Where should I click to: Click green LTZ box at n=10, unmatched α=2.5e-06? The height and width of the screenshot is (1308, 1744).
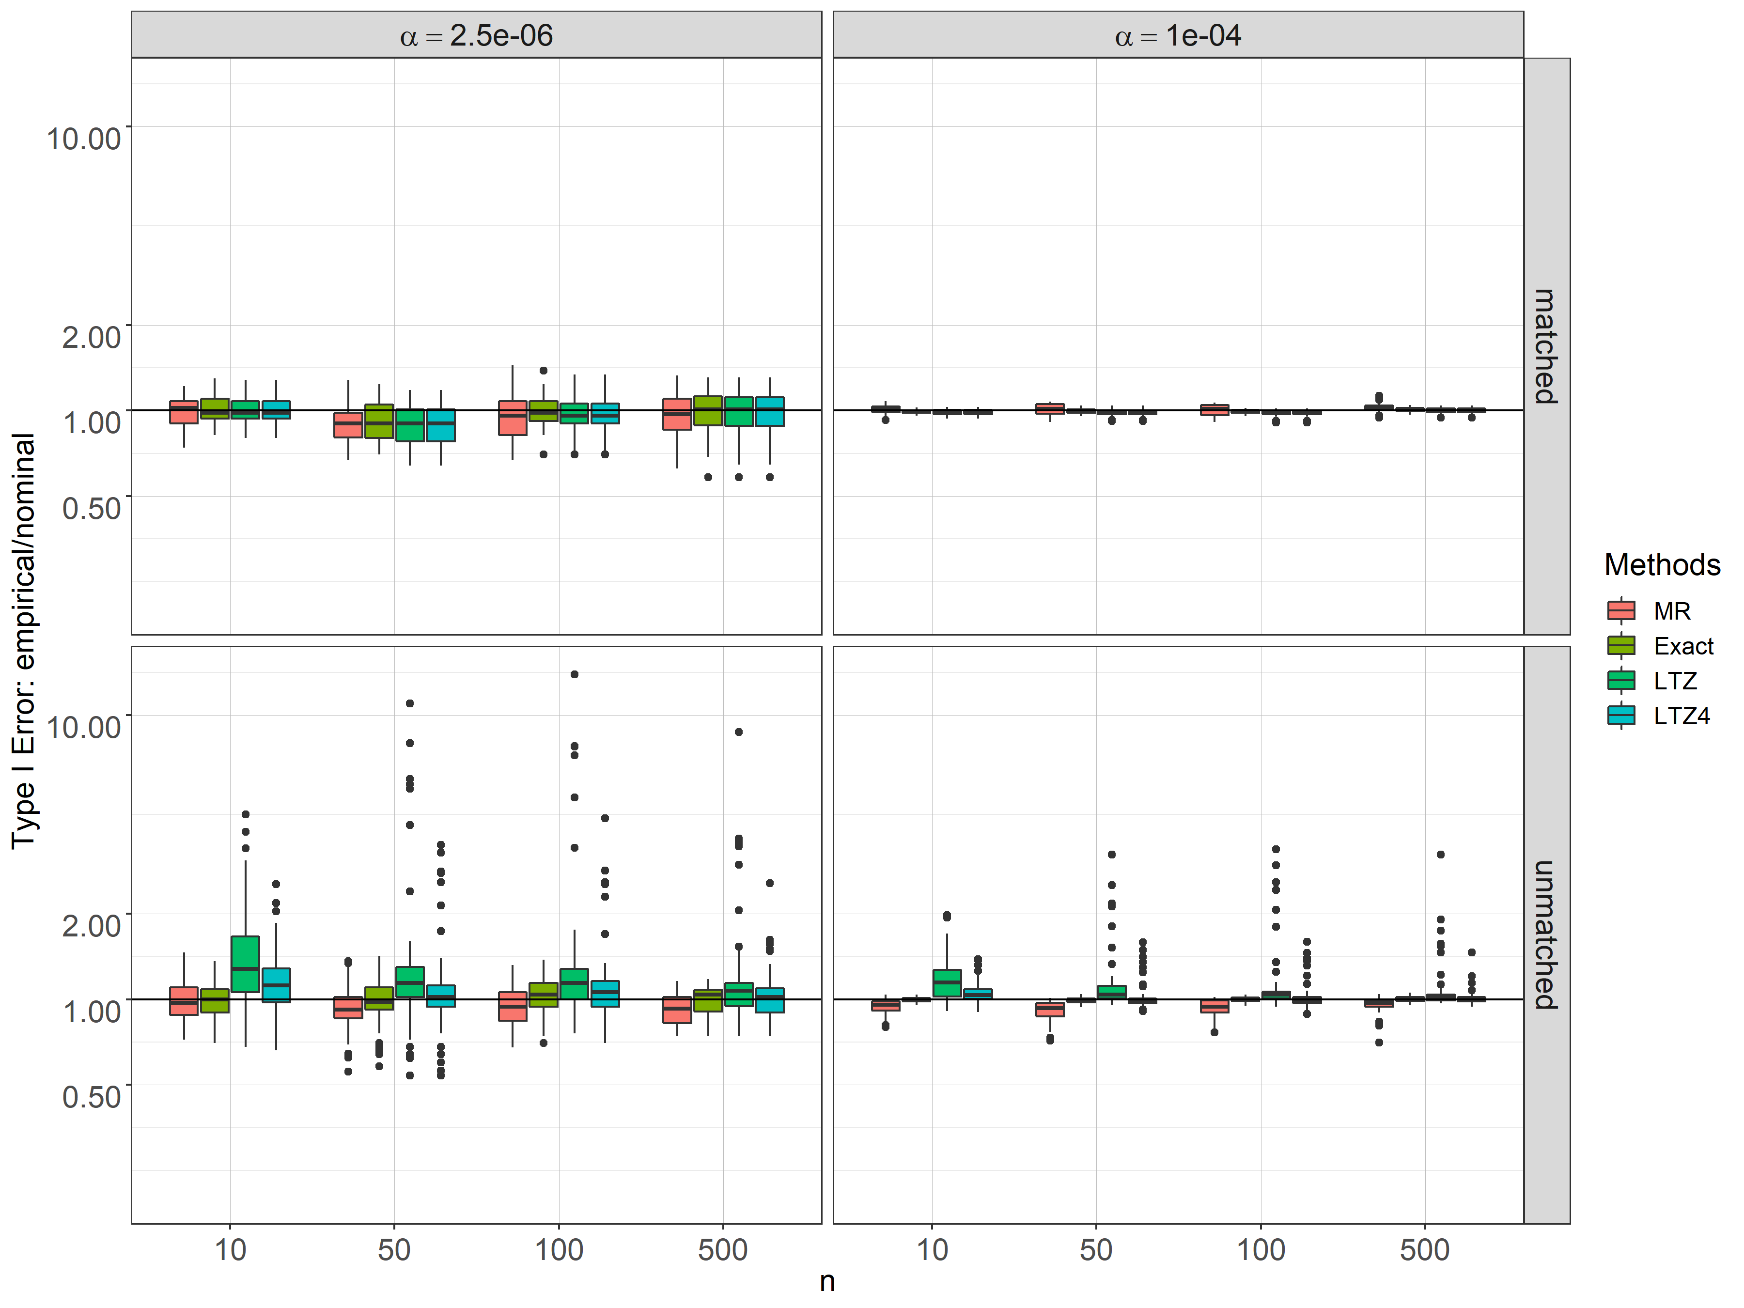(x=245, y=964)
